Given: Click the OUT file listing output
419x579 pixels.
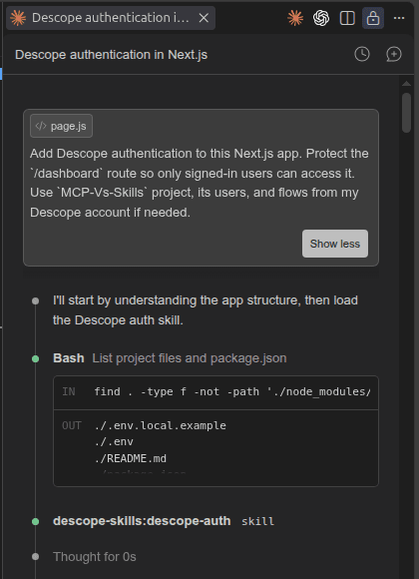Looking at the screenshot, I should point(215,448).
